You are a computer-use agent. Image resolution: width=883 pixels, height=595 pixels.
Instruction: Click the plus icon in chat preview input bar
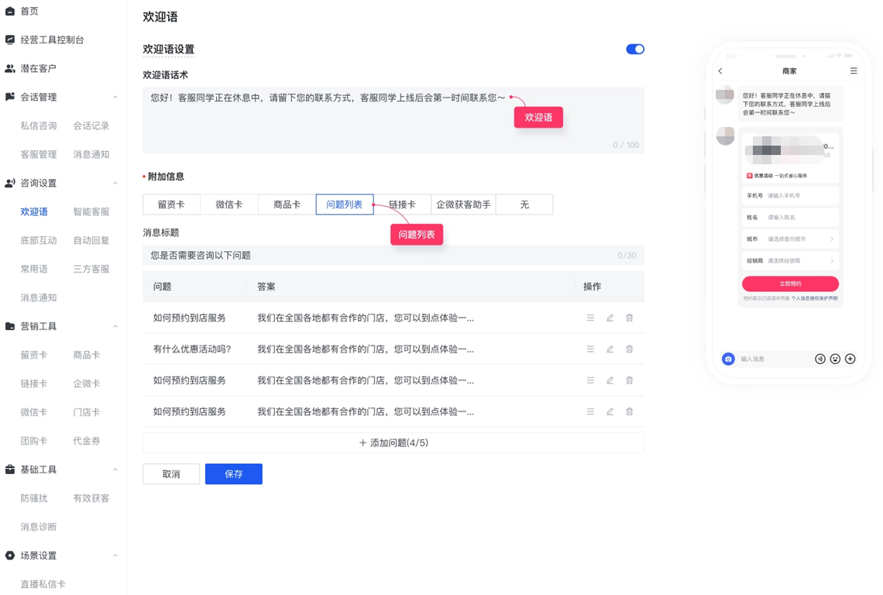pos(850,359)
